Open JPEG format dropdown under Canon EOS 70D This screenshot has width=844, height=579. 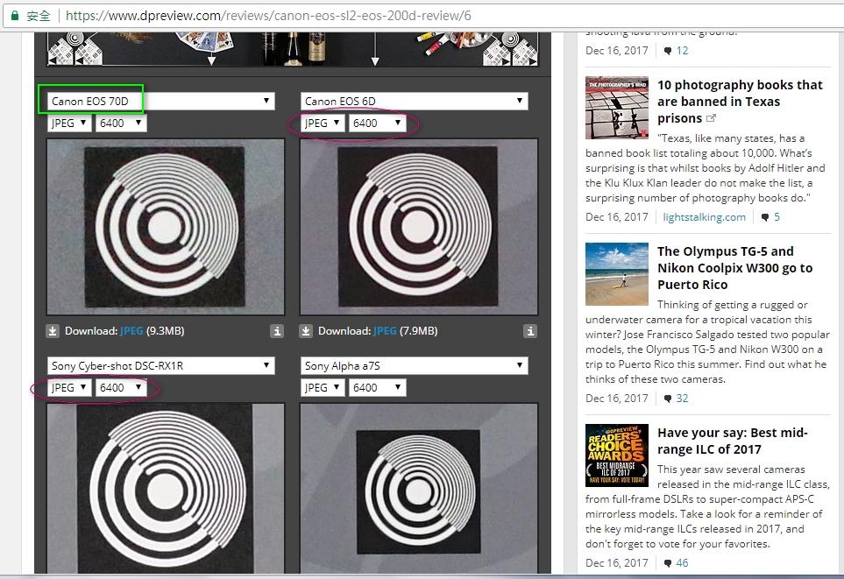tap(69, 124)
